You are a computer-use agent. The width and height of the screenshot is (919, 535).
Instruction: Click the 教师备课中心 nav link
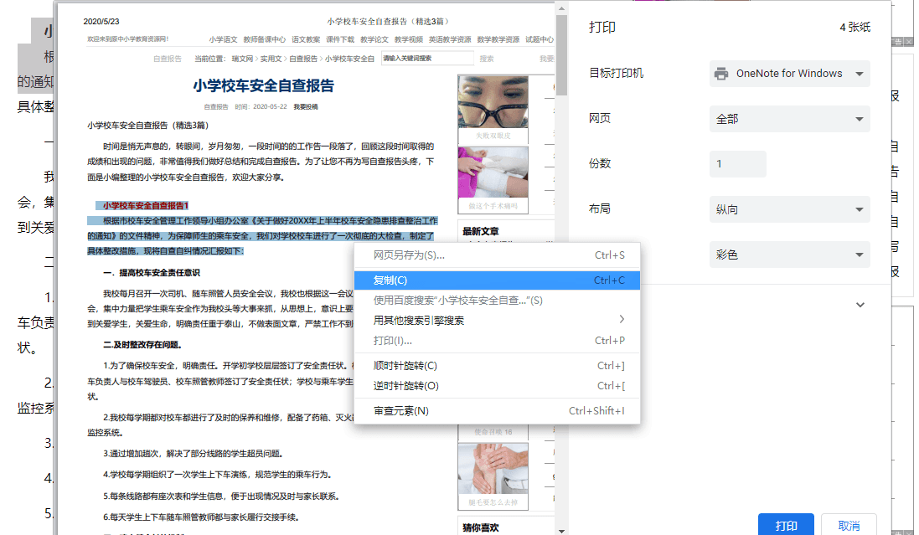pos(265,39)
